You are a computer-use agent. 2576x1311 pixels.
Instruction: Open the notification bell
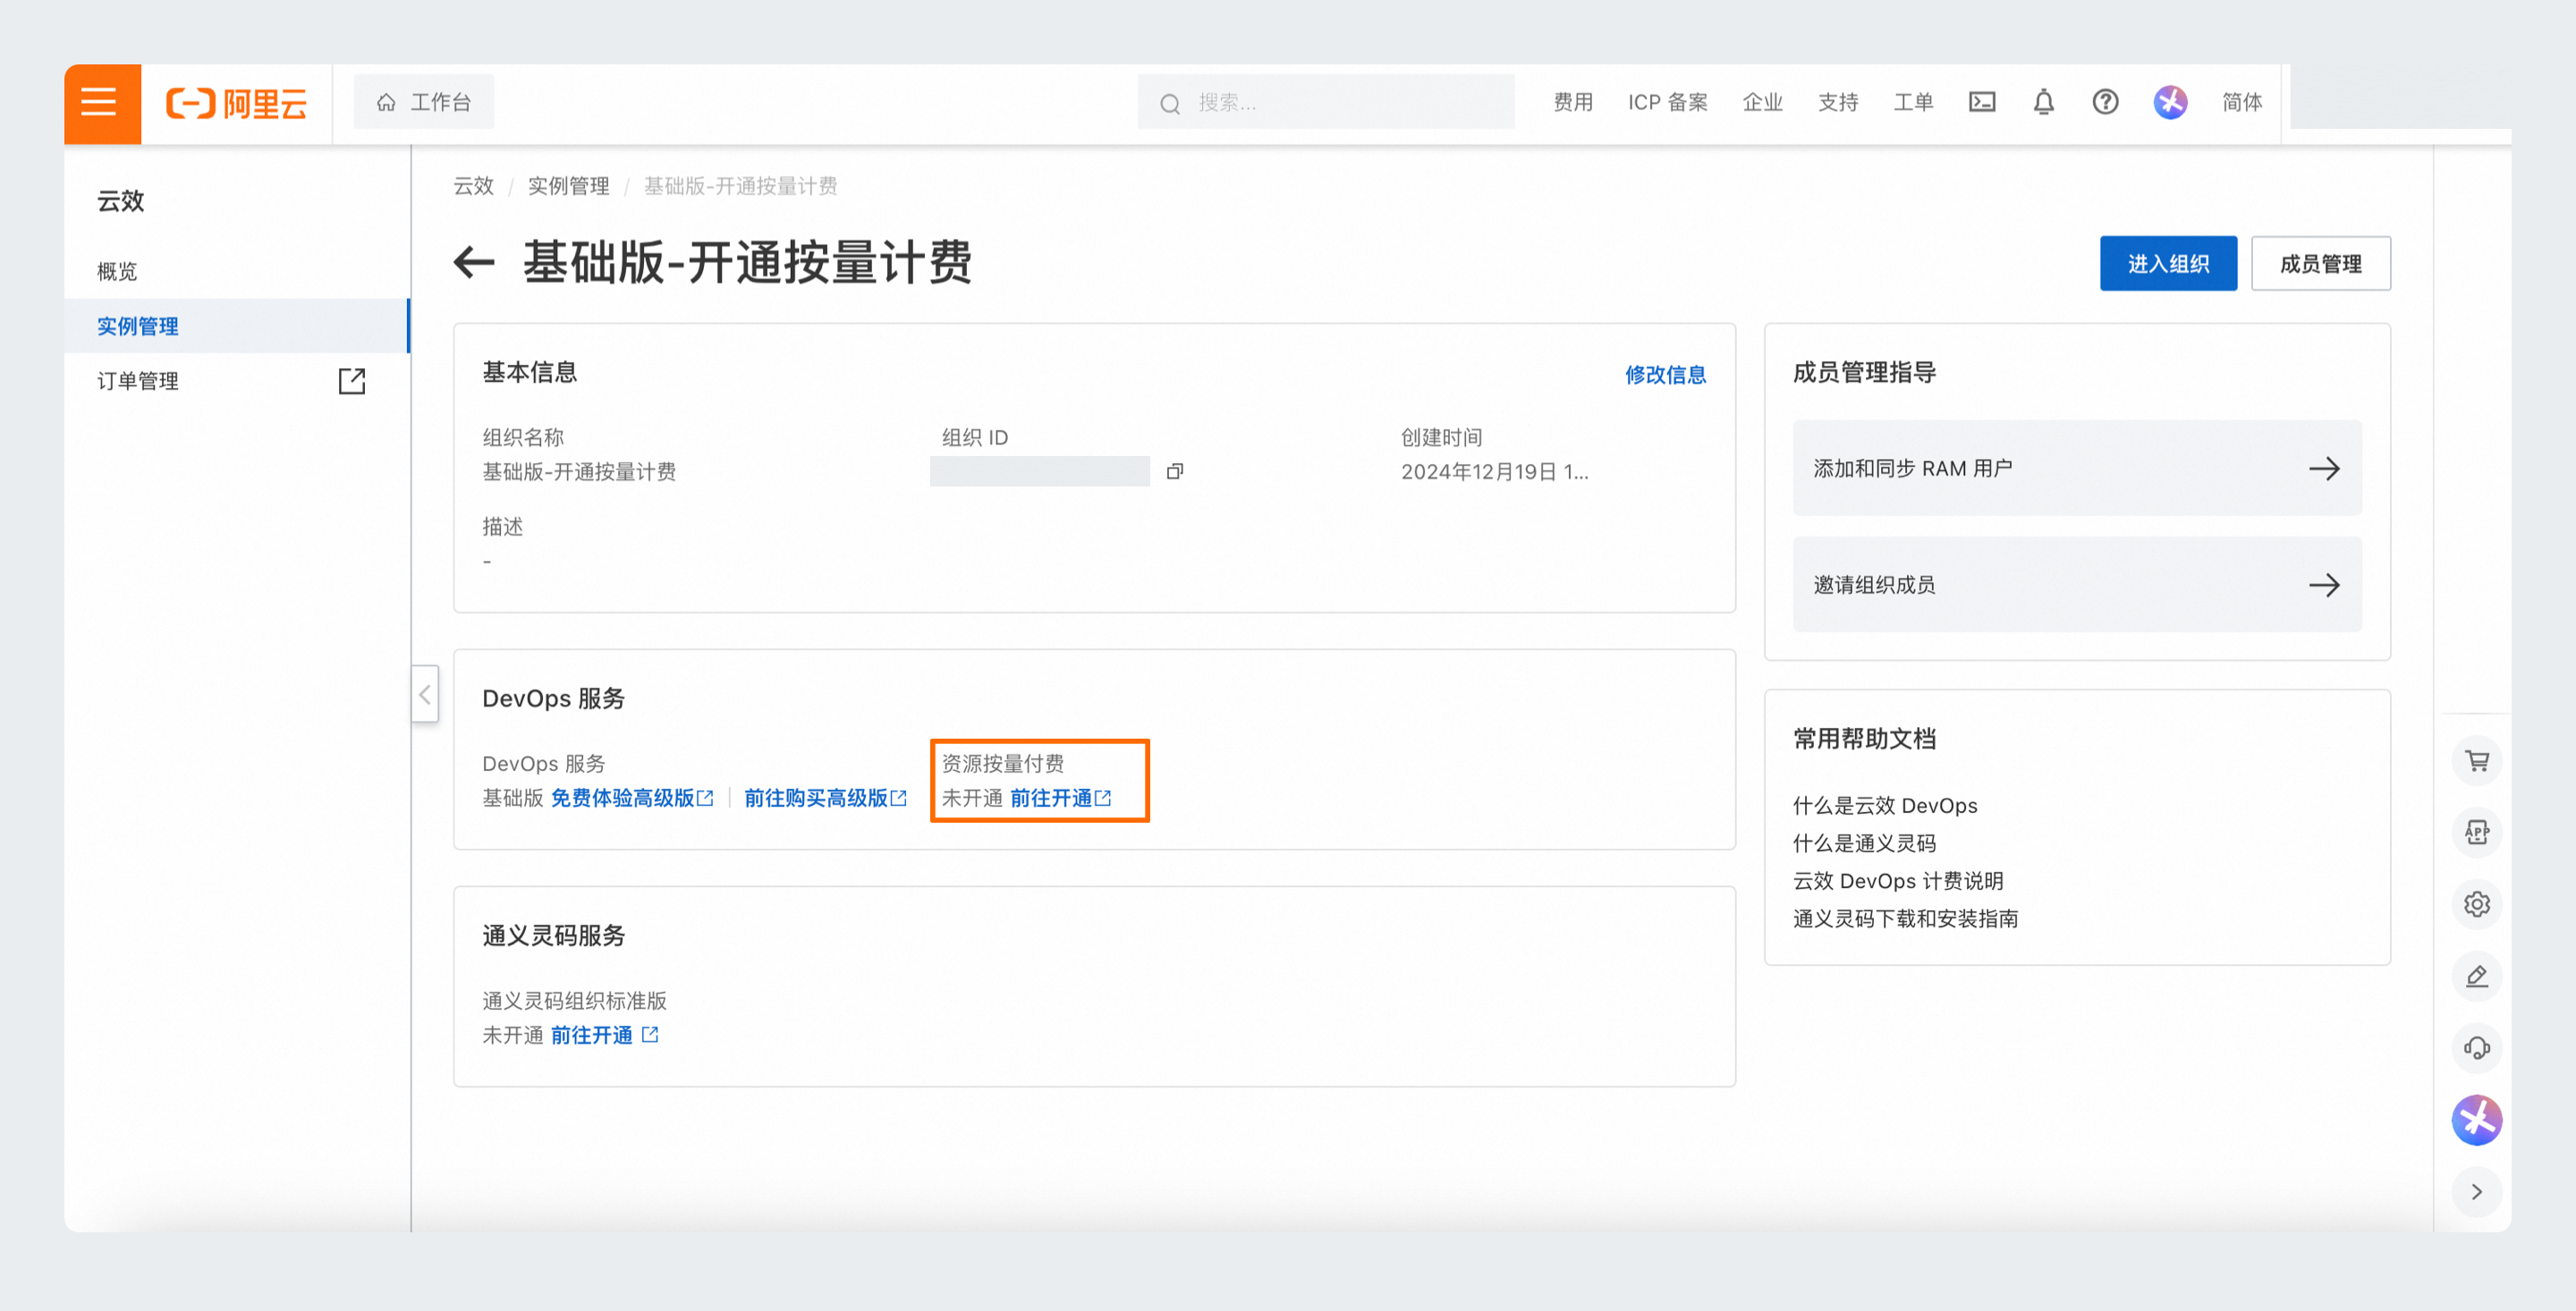(x=2043, y=102)
